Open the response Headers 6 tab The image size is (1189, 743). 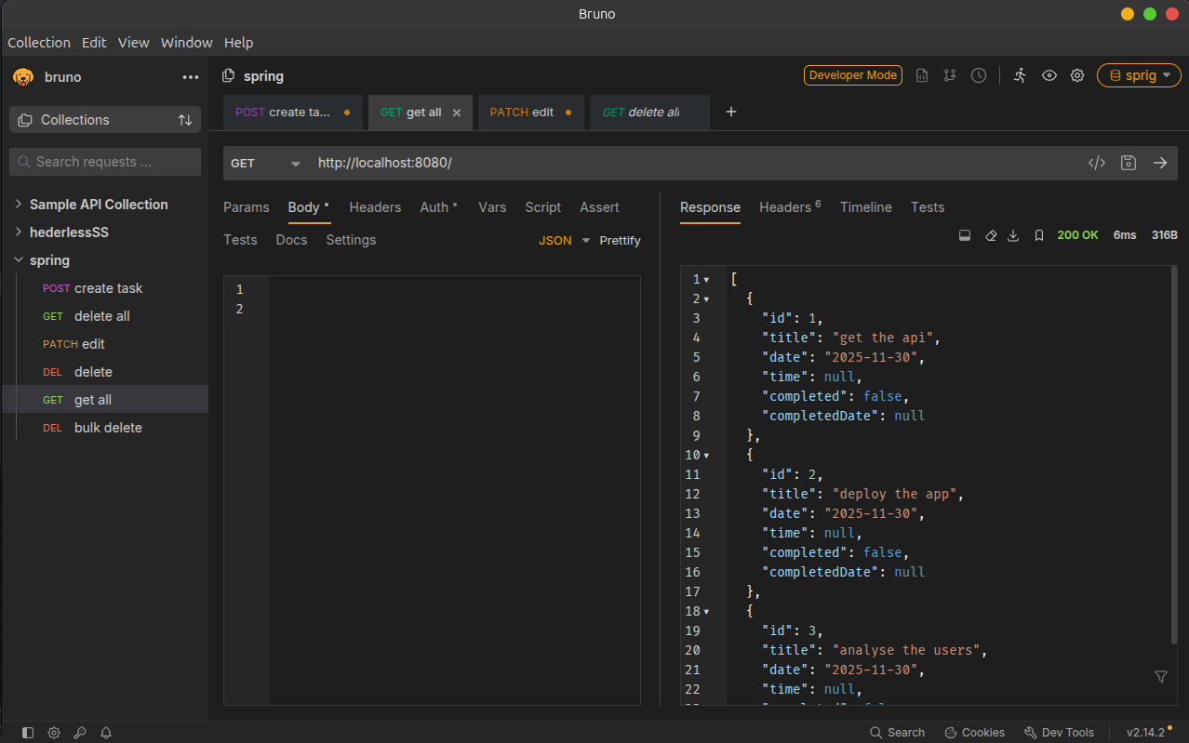pyautogui.click(x=790, y=207)
